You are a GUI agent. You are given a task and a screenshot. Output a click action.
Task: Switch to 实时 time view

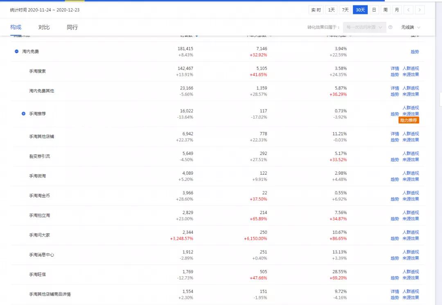(316, 10)
